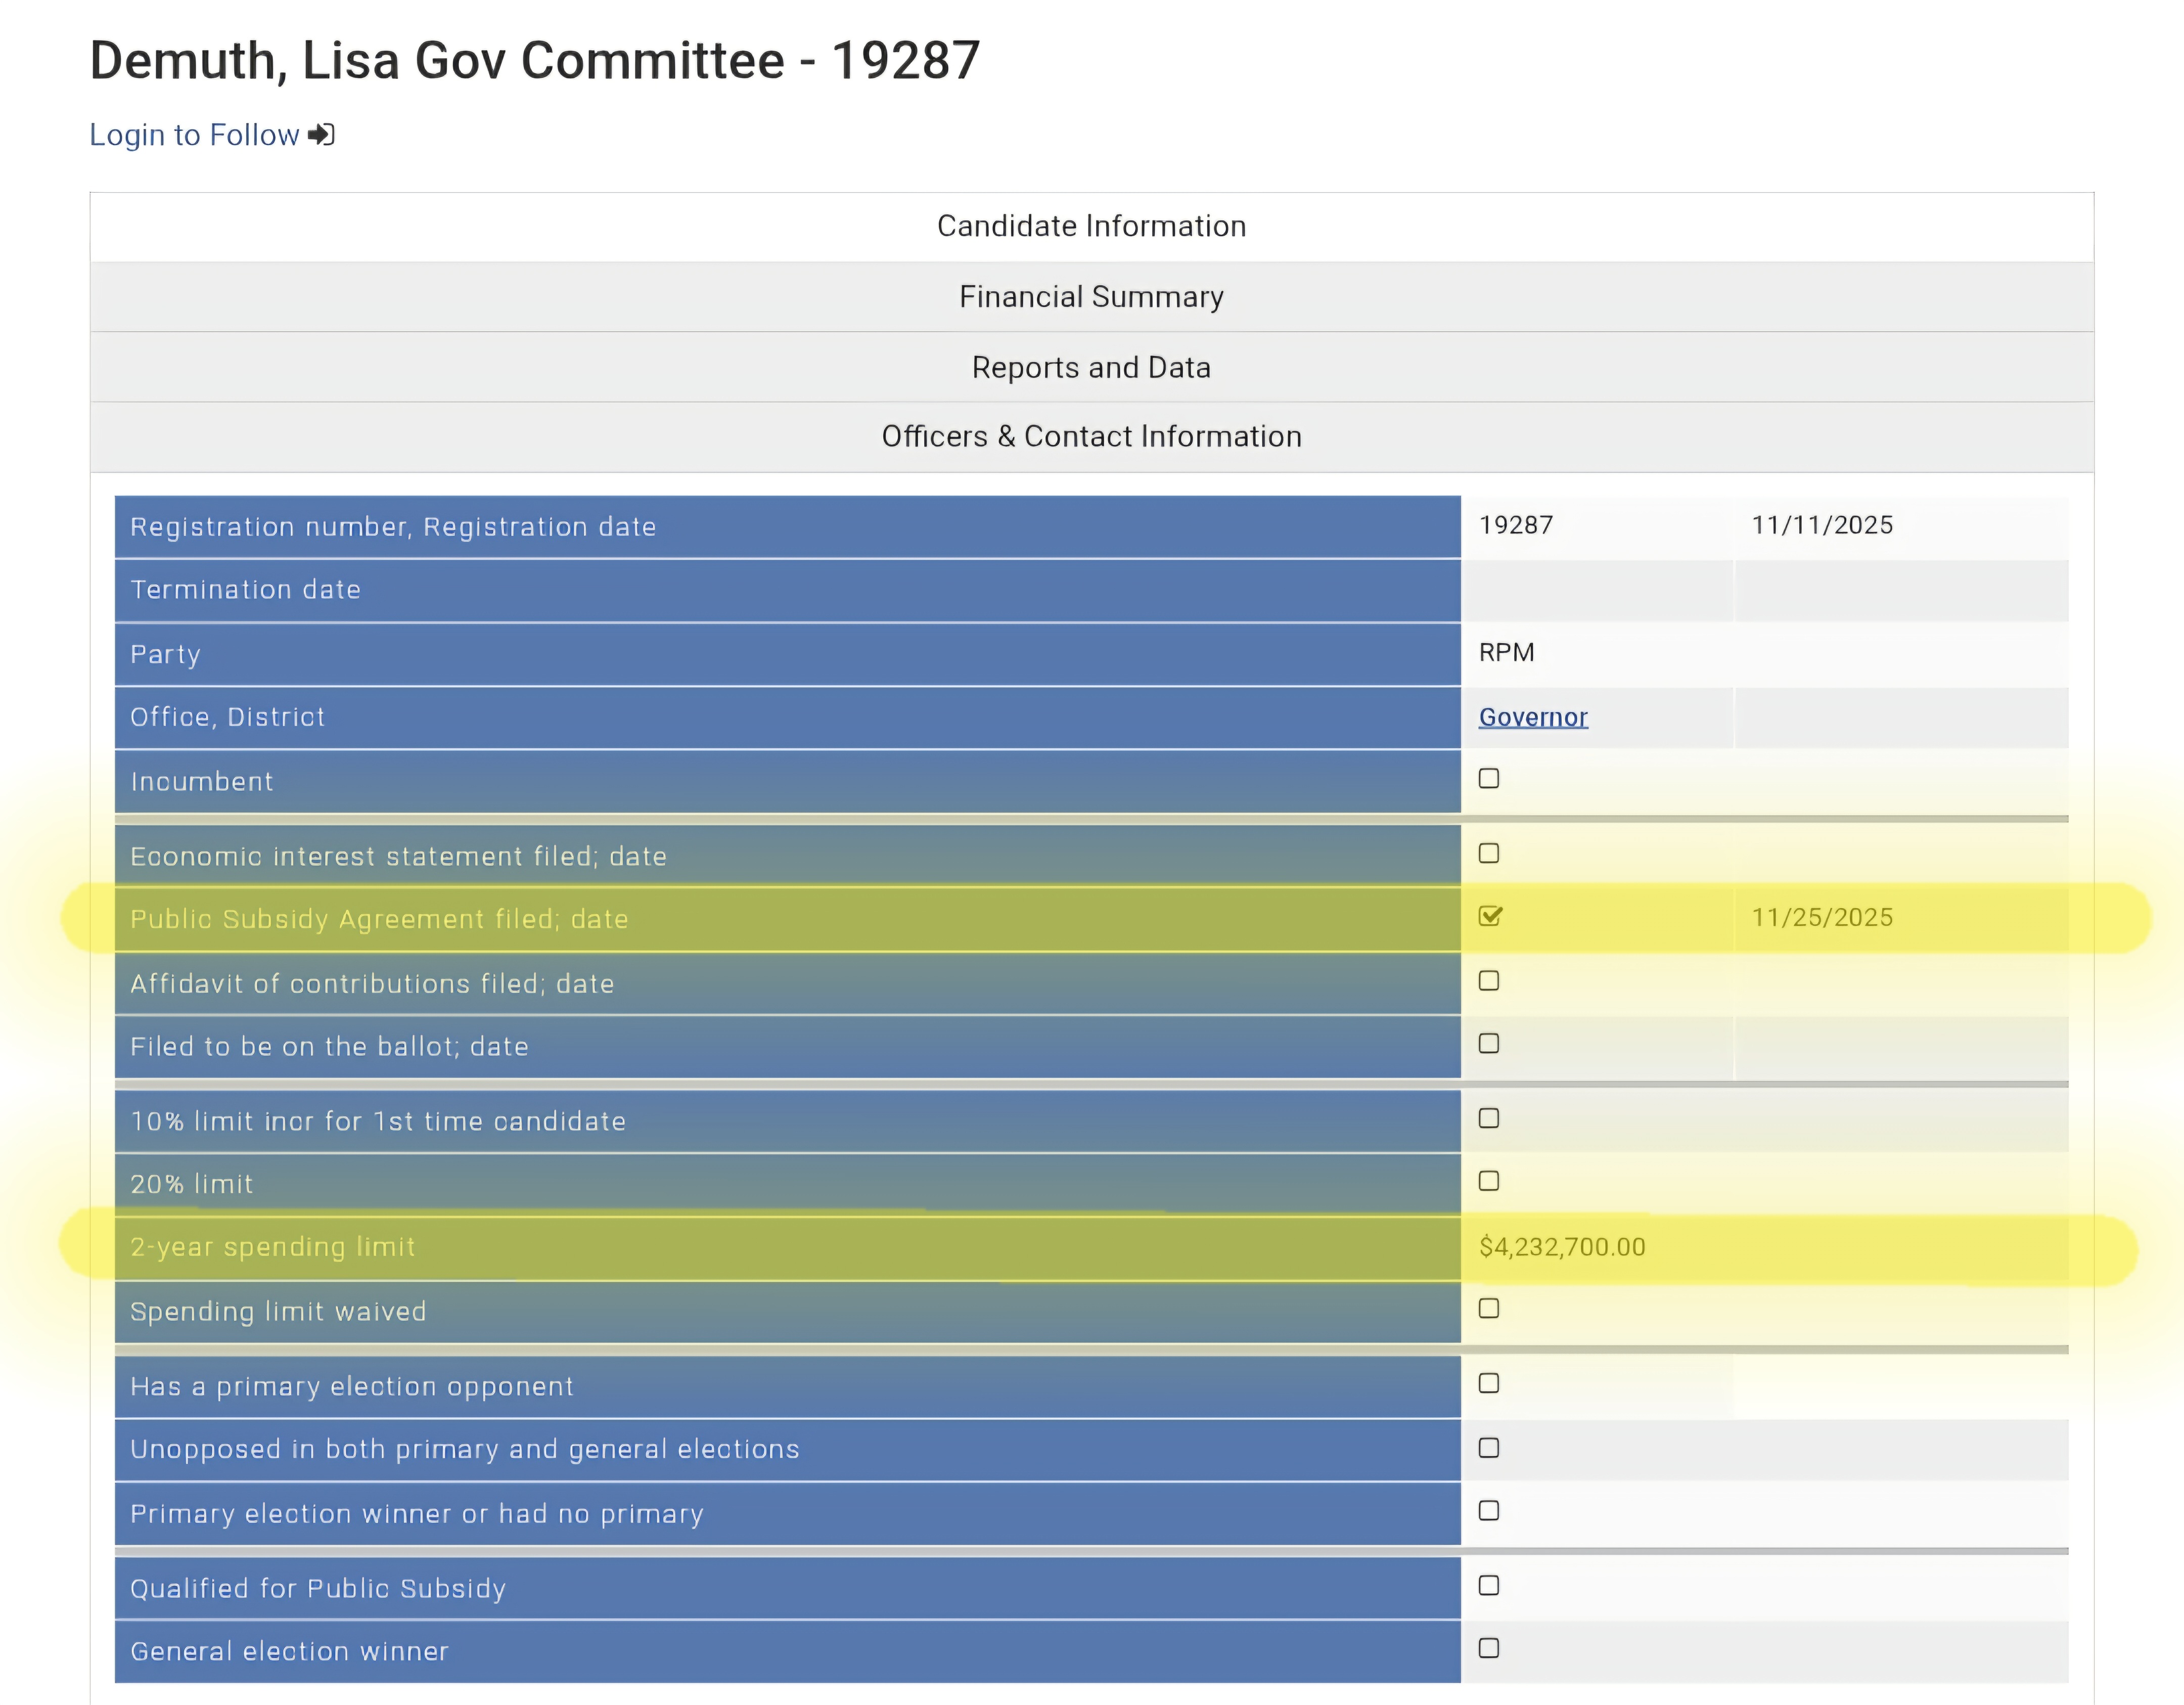Uncheck the Public Subsidy Agreement filed checkbox

click(1489, 916)
